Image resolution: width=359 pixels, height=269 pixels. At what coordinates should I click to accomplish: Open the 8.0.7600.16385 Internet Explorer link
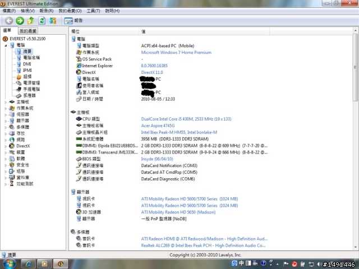154,66
